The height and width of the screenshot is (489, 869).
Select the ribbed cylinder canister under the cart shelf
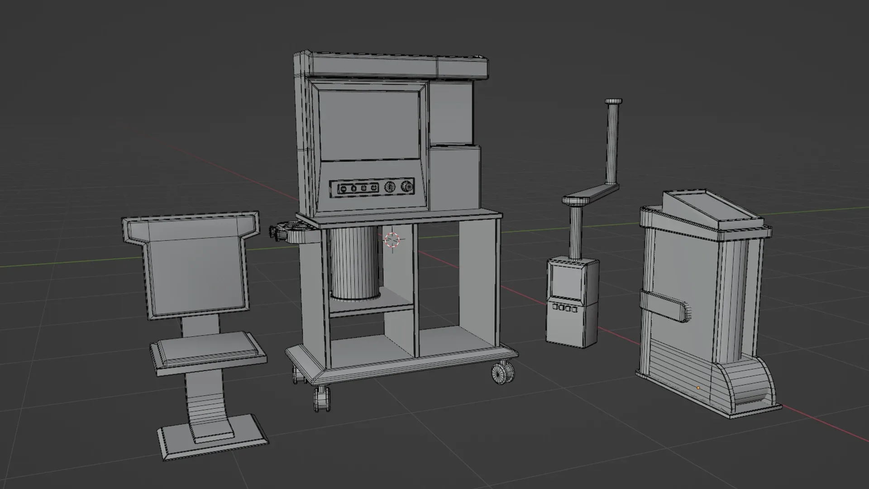click(x=354, y=263)
